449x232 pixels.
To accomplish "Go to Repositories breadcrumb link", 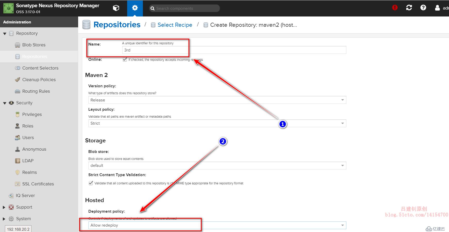I will coord(117,25).
